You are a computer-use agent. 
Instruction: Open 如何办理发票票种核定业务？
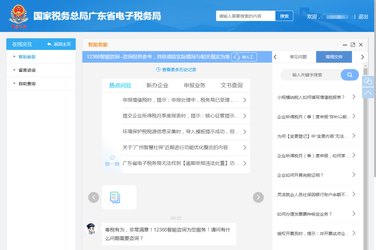click(304, 214)
